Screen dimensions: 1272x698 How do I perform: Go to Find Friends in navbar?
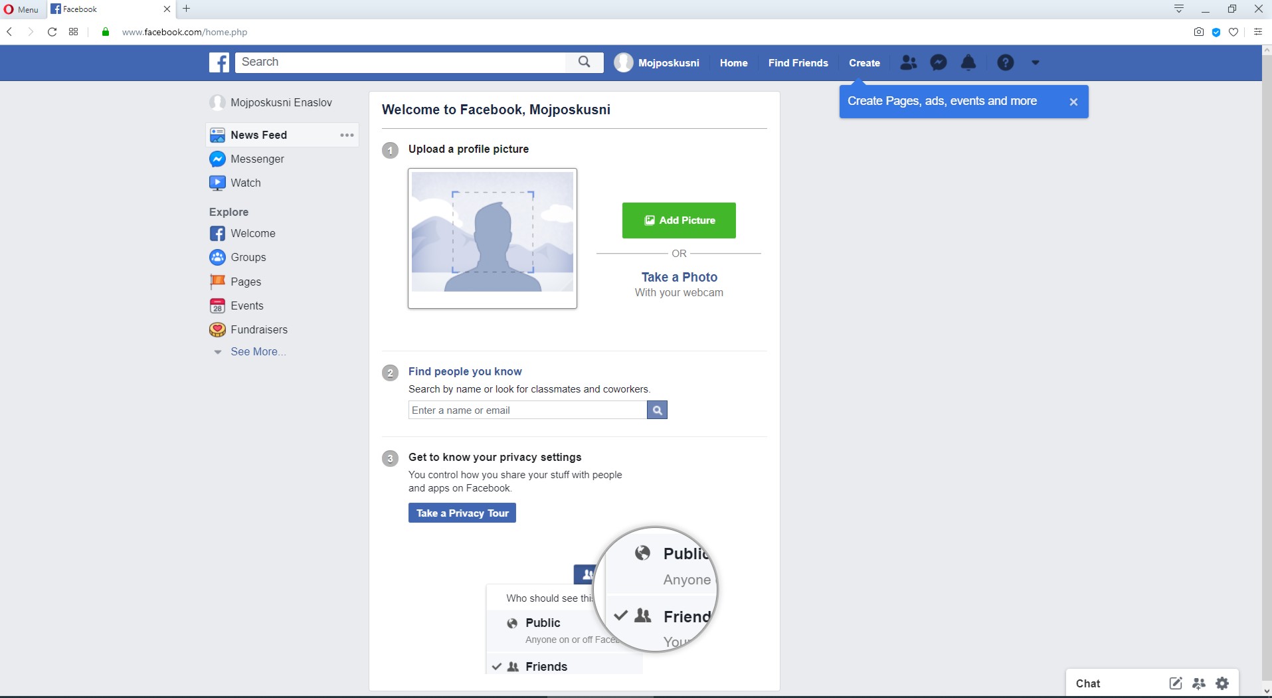click(798, 62)
